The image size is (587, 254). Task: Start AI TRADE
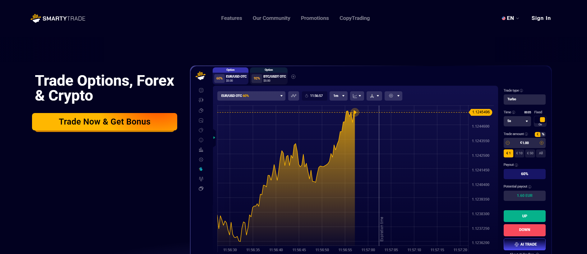[x=525, y=244]
